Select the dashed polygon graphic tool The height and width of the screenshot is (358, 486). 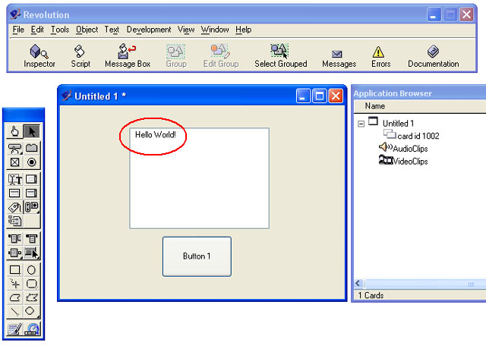point(32,297)
